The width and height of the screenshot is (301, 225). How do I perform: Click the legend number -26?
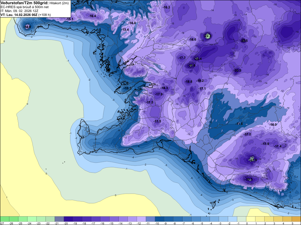coord(11,223)
